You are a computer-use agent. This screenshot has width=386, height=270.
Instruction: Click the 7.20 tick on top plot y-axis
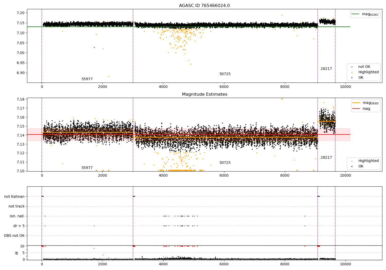coord(21,13)
